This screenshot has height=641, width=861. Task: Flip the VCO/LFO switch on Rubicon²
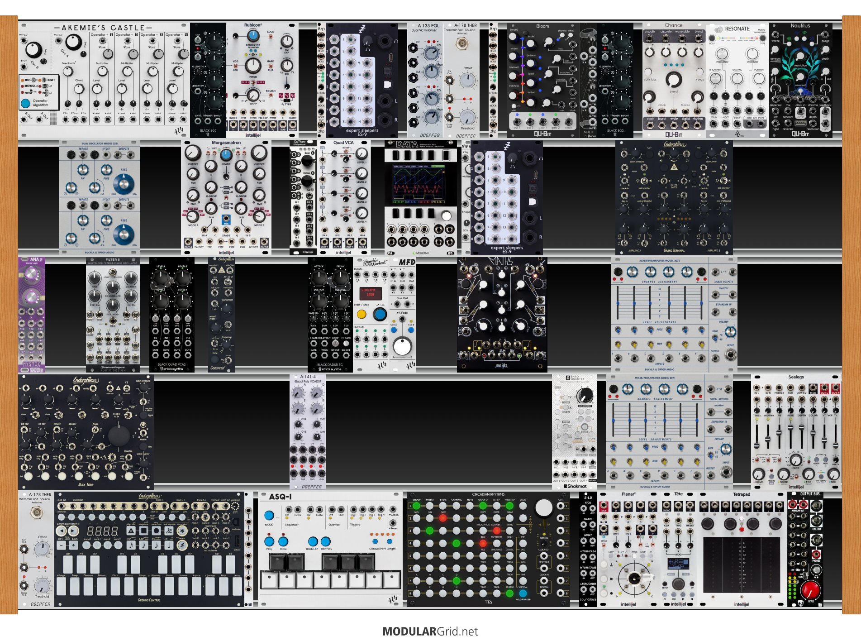coord(236,66)
